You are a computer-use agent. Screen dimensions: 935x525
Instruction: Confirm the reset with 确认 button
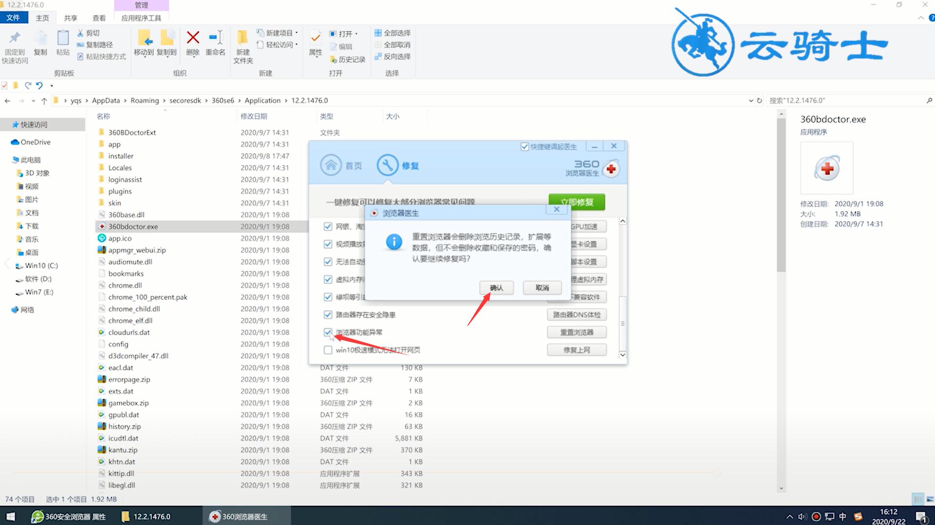tap(497, 288)
